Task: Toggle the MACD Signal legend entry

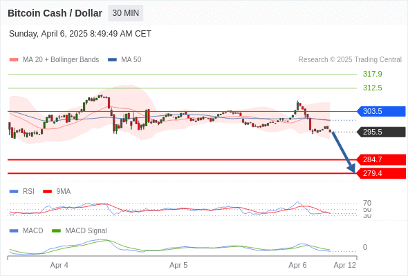Action: coord(80,230)
